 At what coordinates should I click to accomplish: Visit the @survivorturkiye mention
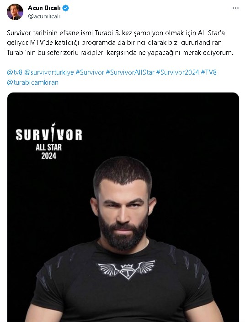[x=49, y=72]
